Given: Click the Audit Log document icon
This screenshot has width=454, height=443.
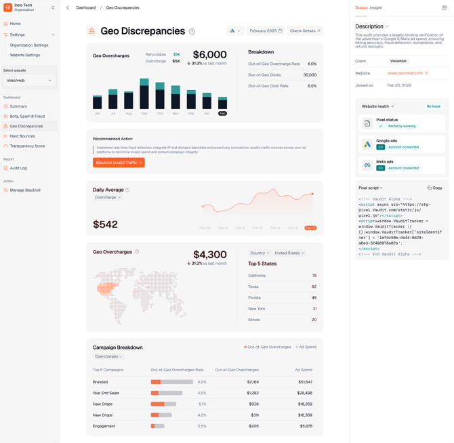Looking at the screenshot, I should coord(5,168).
